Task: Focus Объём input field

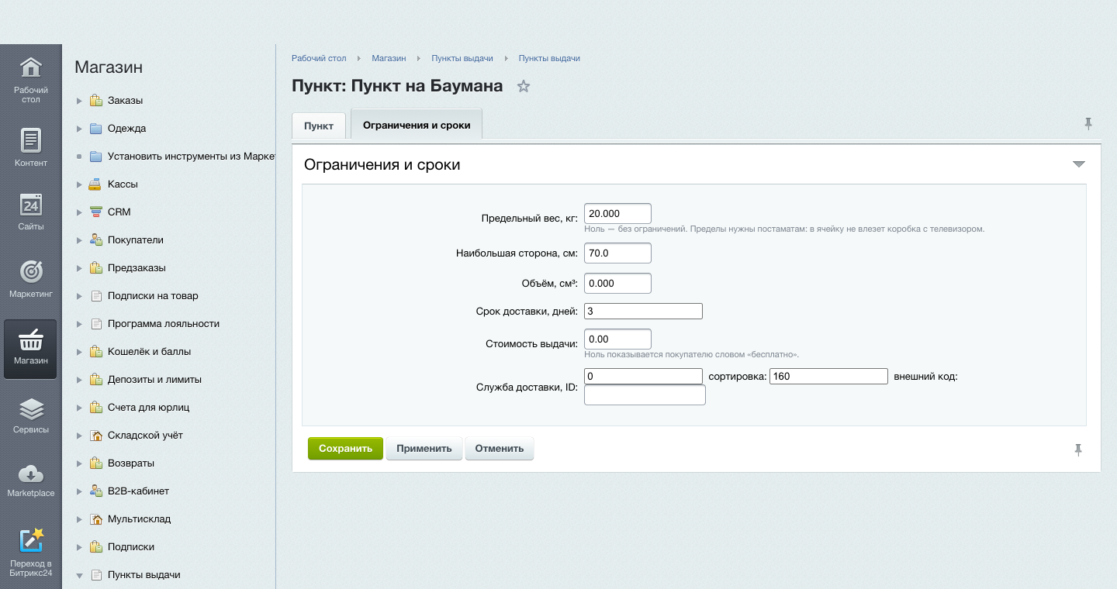Action: click(x=617, y=284)
